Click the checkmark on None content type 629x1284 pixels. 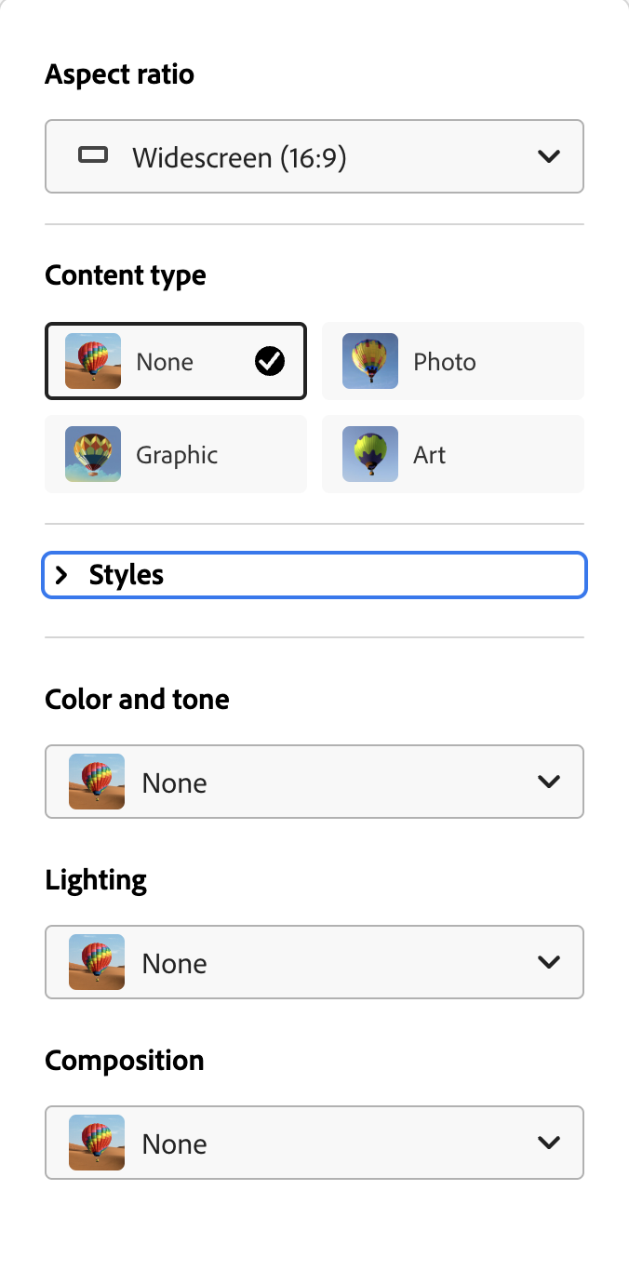270,361
